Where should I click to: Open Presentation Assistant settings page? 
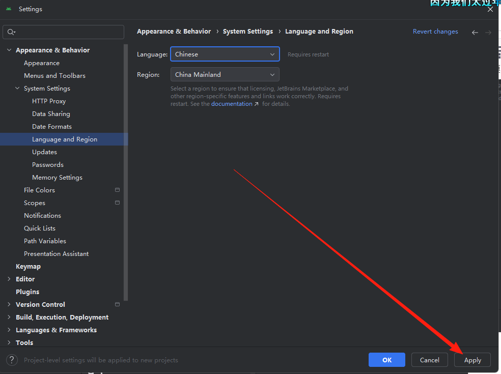56,253
